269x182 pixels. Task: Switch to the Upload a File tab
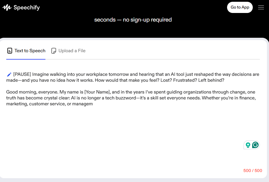tap(68, 51)
